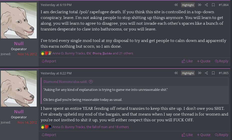Viewport: 232px width, 140px height.
Task: Go to previous highlight from post #1,865
Action: pos(176,73)
